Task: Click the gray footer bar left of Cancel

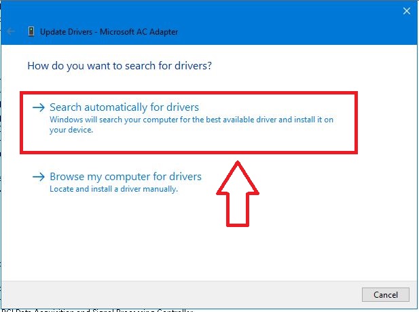Action: click(170, 294)
